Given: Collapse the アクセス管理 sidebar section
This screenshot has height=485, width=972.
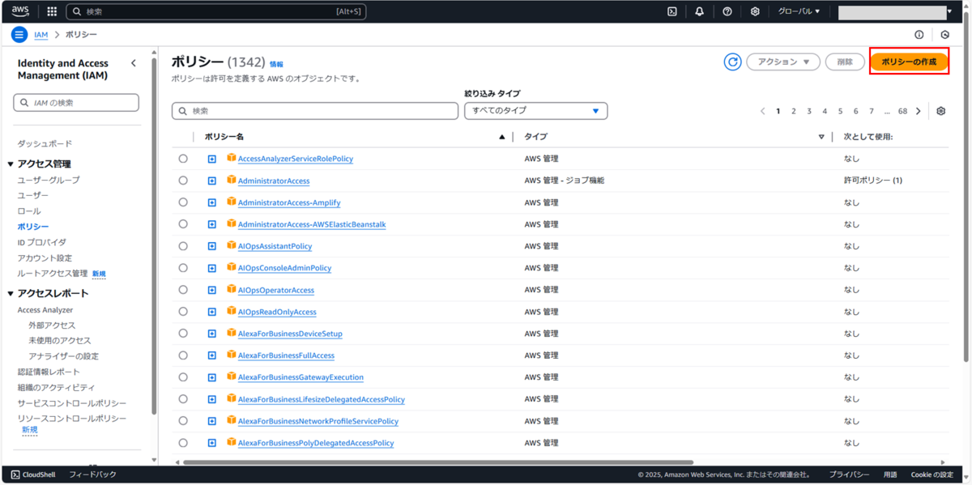Looking at the screenshot, I should [x=11, y=164].
